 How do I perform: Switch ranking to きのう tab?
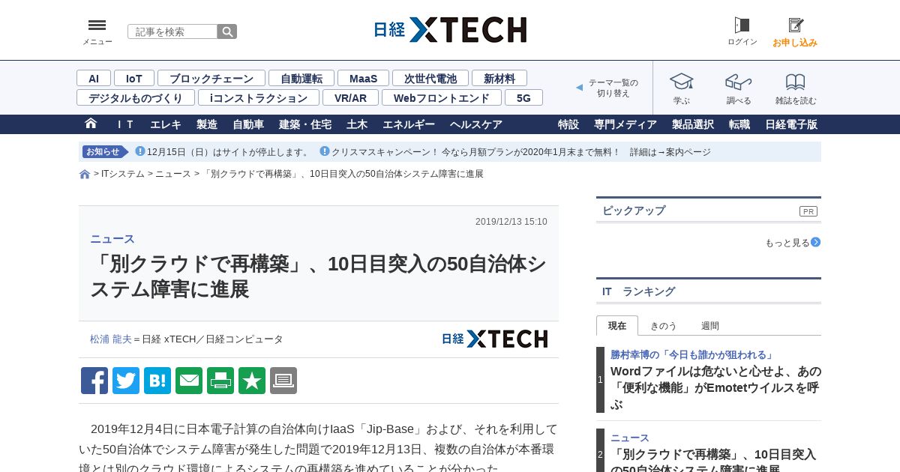664,325
